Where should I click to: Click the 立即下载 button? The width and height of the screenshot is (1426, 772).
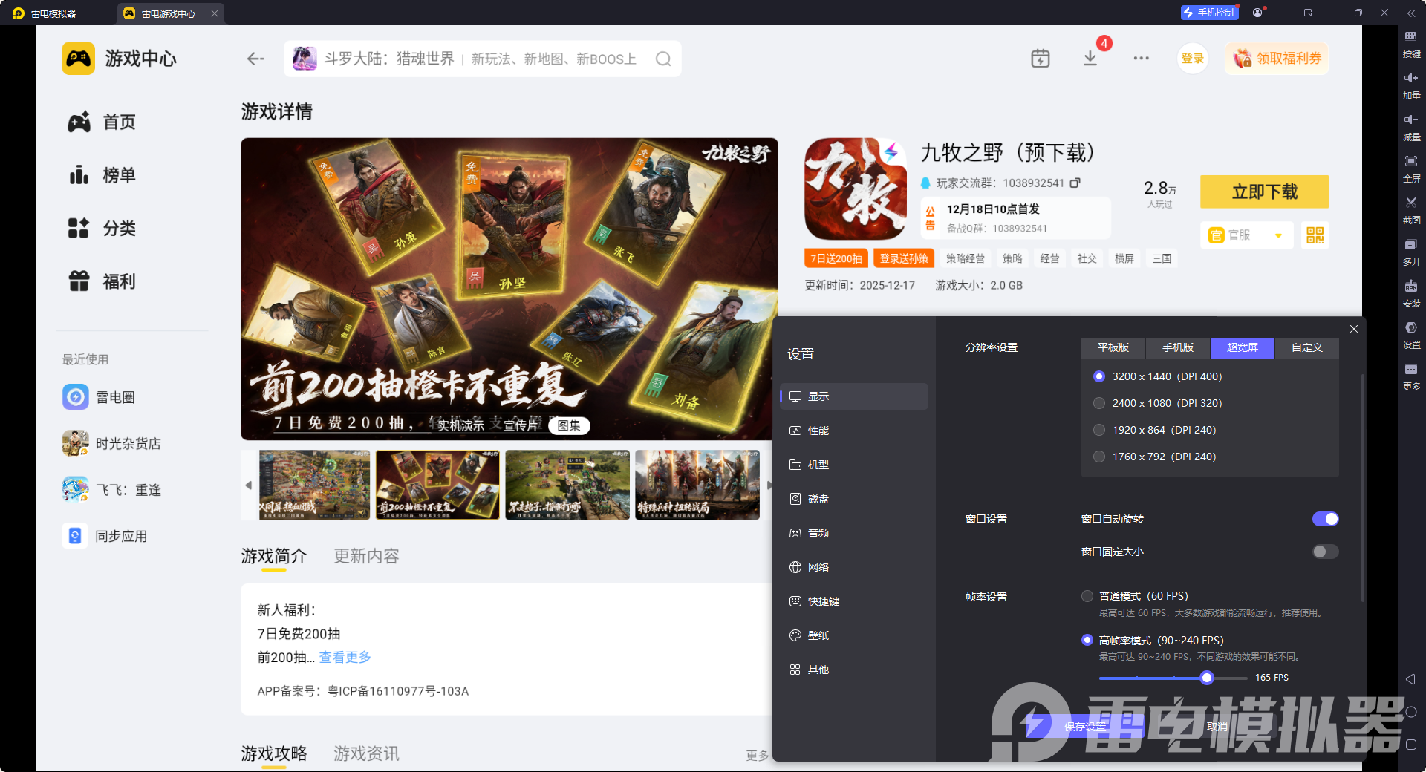(1264, 192)
